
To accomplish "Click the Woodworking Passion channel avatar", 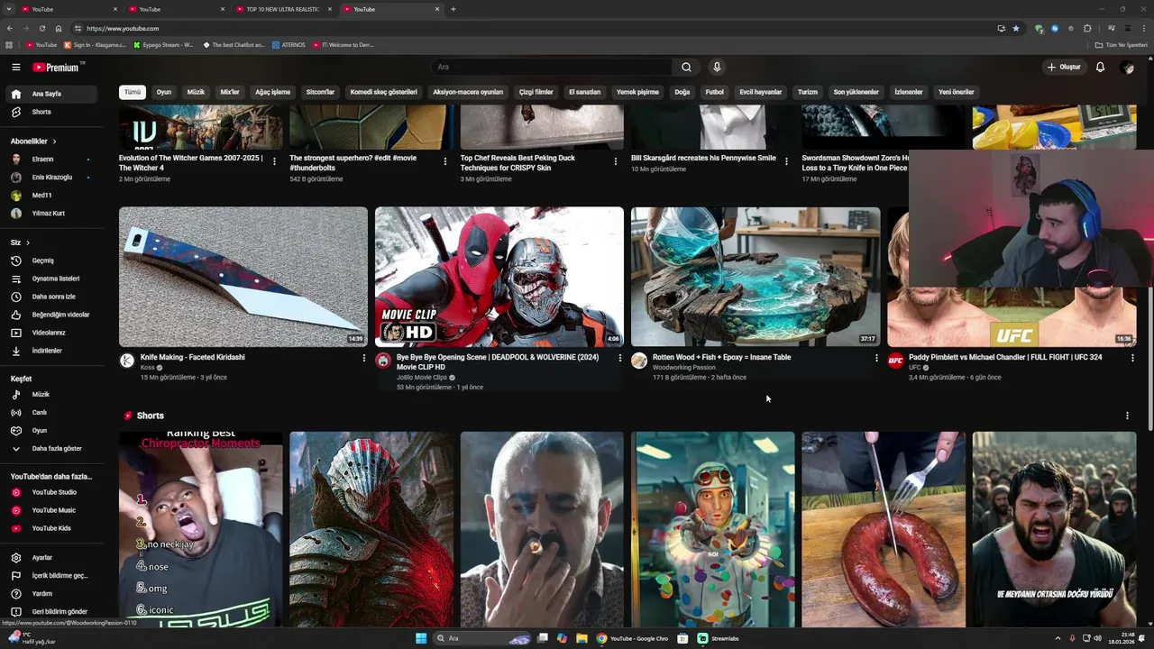I will [639, 361].
